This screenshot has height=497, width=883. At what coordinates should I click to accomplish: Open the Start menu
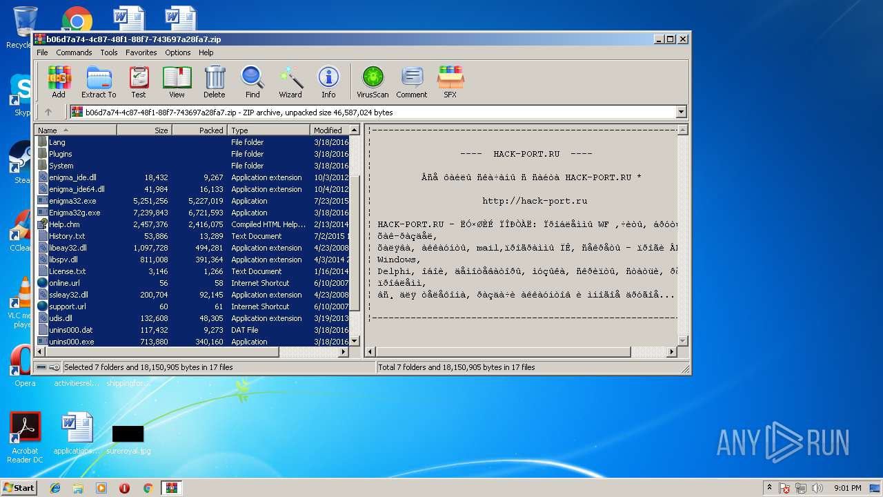(19, 487)
